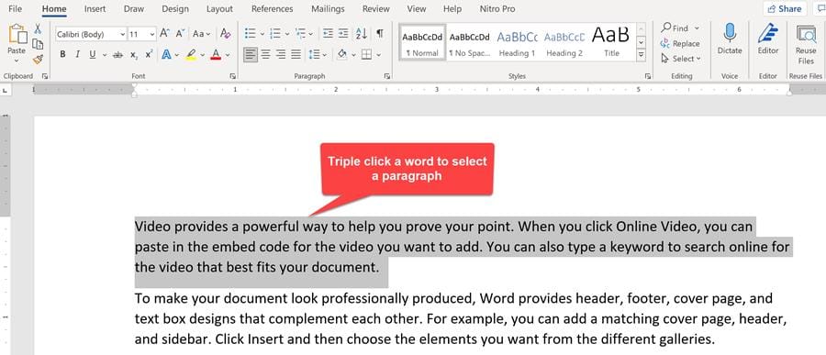Expand the Change Case Aa menu
The height and width of the screenshot is (355, 826).
(201, 34)
